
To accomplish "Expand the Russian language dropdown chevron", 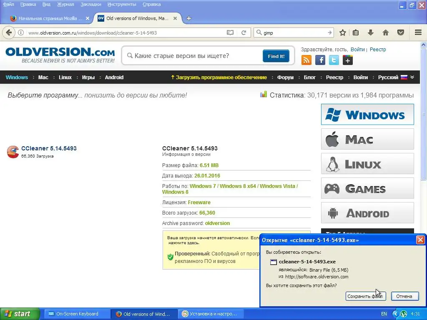I will 412,77.
